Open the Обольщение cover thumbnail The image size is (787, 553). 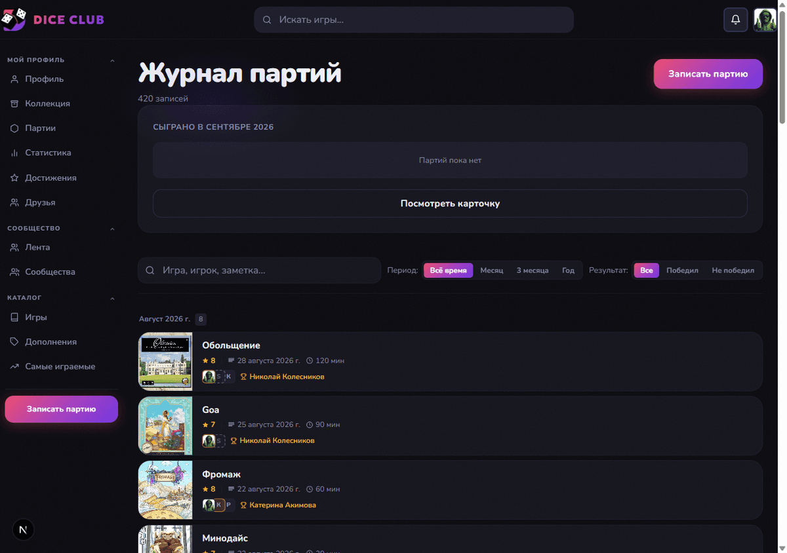tap(165, 361)
